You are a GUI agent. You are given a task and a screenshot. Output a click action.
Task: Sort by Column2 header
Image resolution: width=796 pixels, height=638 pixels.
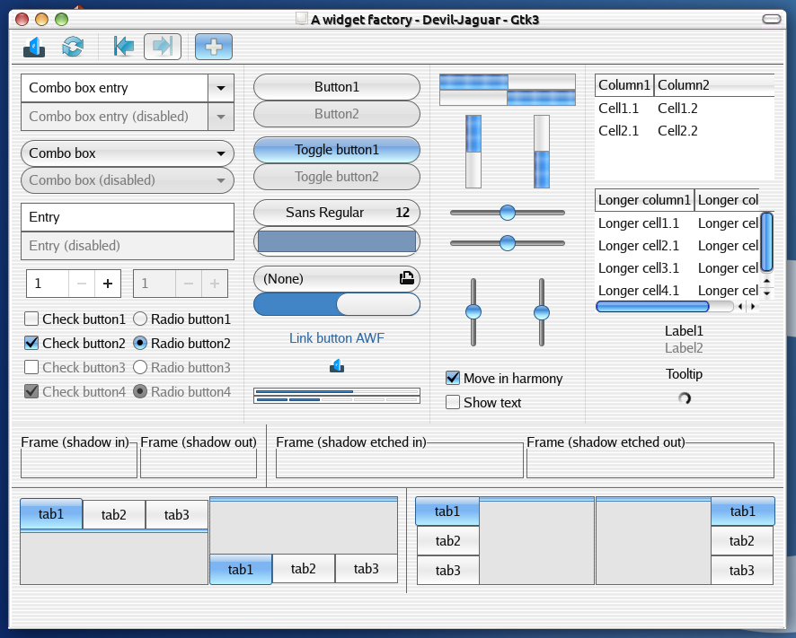pyautogui.click(x=714, y=85)
